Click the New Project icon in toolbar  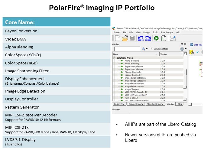tap(117, 38)
